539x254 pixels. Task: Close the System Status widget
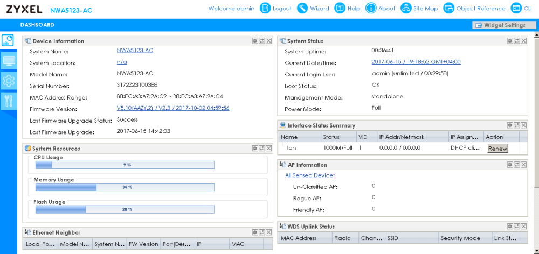(x=524, y=41)
